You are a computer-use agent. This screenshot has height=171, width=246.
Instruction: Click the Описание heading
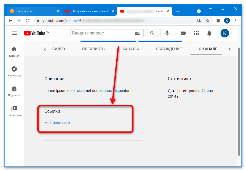coord(54,79)
